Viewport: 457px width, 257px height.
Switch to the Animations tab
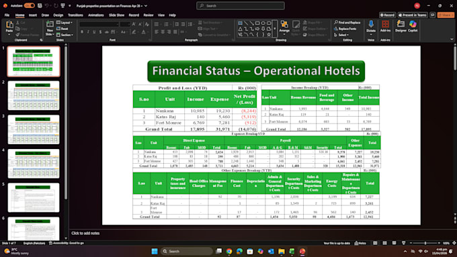pos(96,15)
